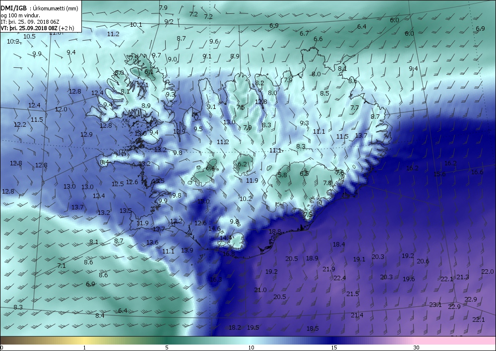Click the value 22.4 on the map
The height and width of the screenshot is (351, 496).
tap(339, 278)
